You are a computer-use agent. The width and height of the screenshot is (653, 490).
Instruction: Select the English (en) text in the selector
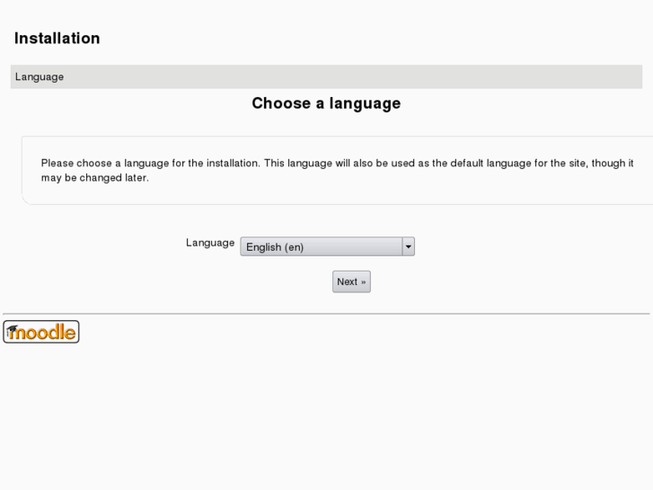[x=275, y=247]
